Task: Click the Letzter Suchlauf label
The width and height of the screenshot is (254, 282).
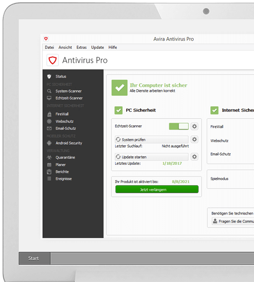Action: [129, 146]
